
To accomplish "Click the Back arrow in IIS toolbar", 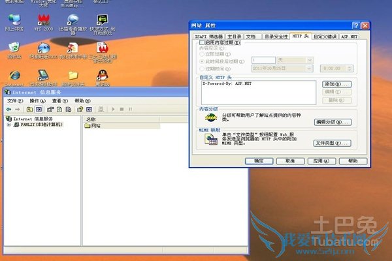I will 8,109.
